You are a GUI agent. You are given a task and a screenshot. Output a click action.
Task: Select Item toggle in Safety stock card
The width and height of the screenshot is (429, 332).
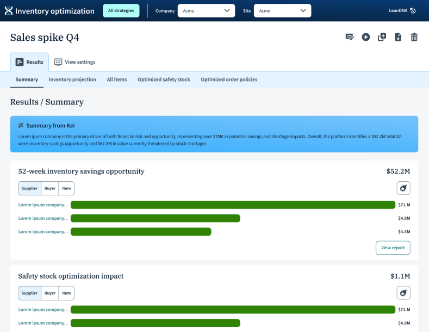66,293
